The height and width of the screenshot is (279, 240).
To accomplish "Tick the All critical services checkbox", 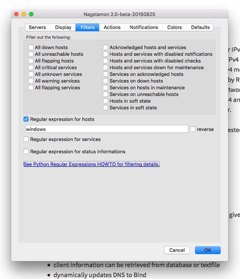I will coord(31,68).
